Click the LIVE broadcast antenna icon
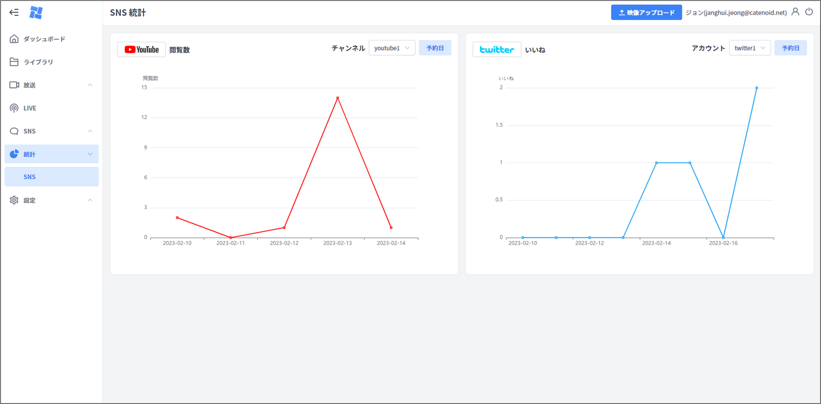The image size is (821, 404). point(14,108)
